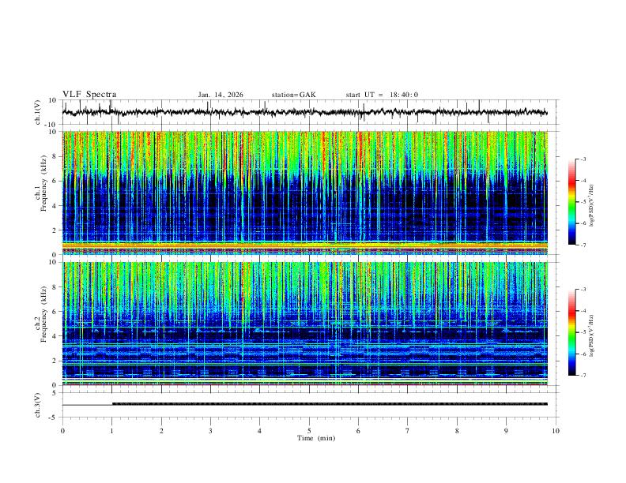The image size is (626, 483).
Task: Click the '-5' tick on ch.2 colorbar
Action: click(x=583, y=332)
